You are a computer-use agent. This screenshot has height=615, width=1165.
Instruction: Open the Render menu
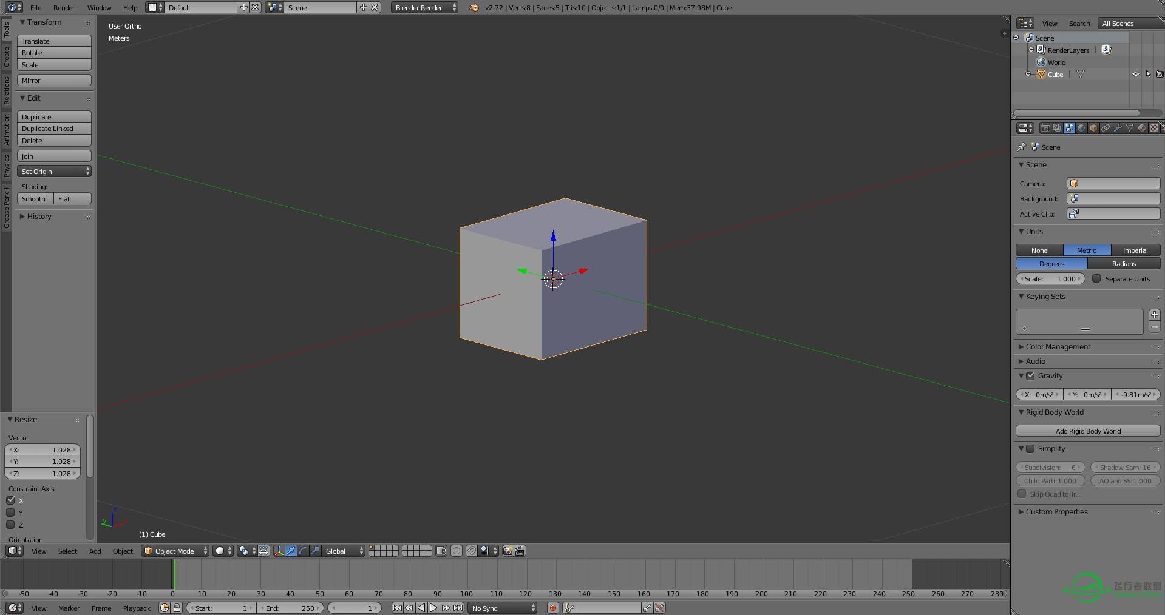click(x=64, y=7)
